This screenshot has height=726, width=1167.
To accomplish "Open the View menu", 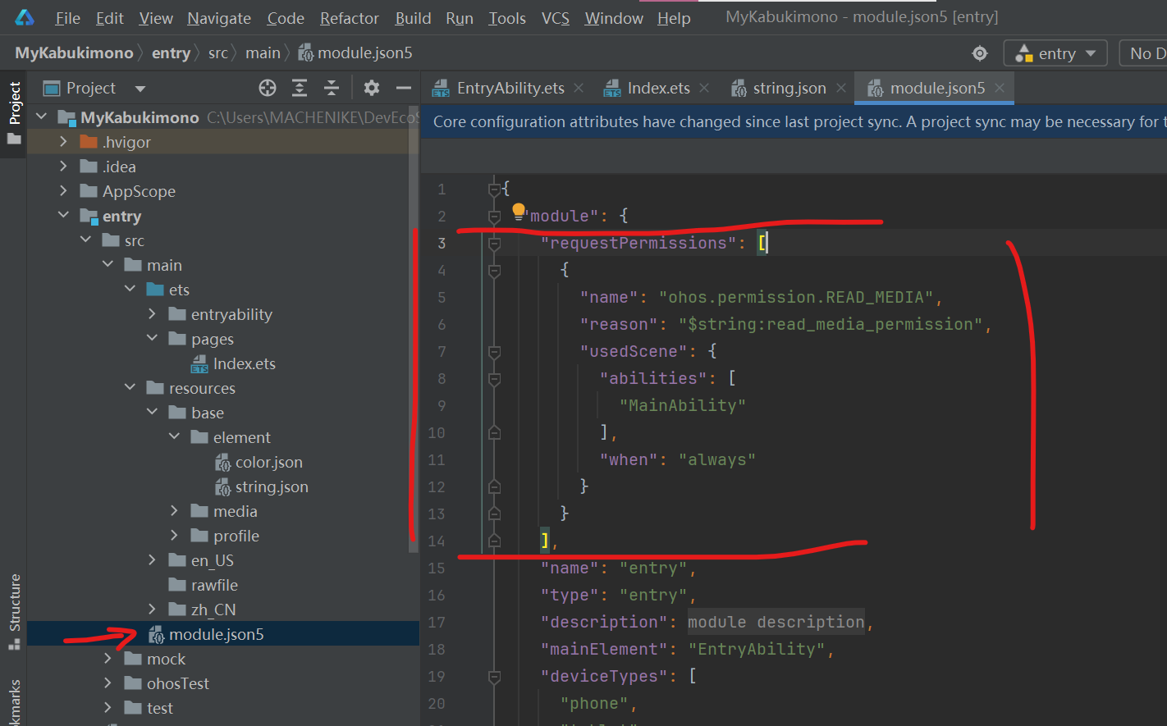I will [156, 18].
